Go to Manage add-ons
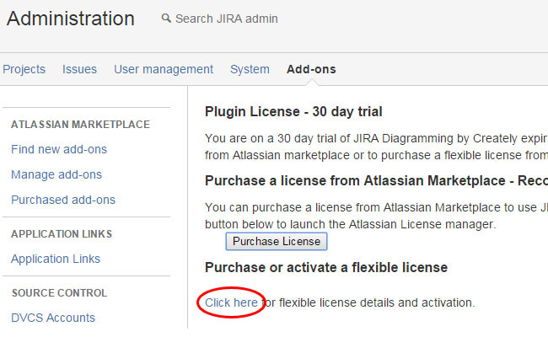548x337 pixels. [56, 174]
